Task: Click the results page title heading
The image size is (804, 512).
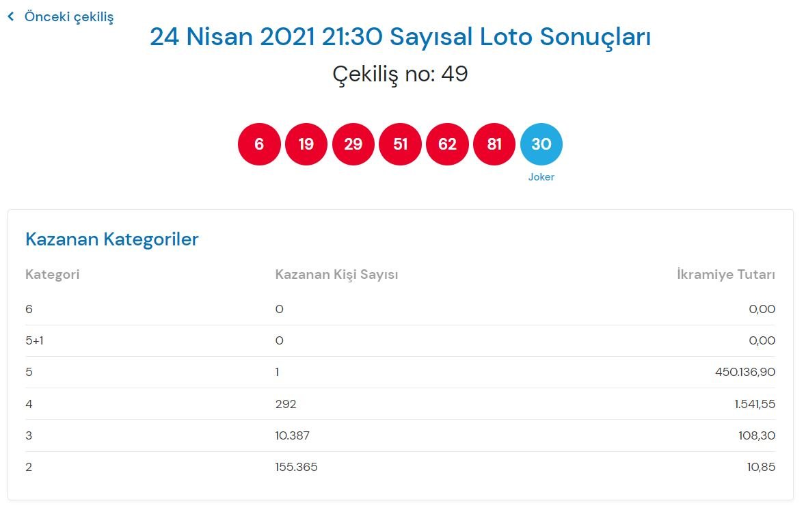Action: pos(400,37)
